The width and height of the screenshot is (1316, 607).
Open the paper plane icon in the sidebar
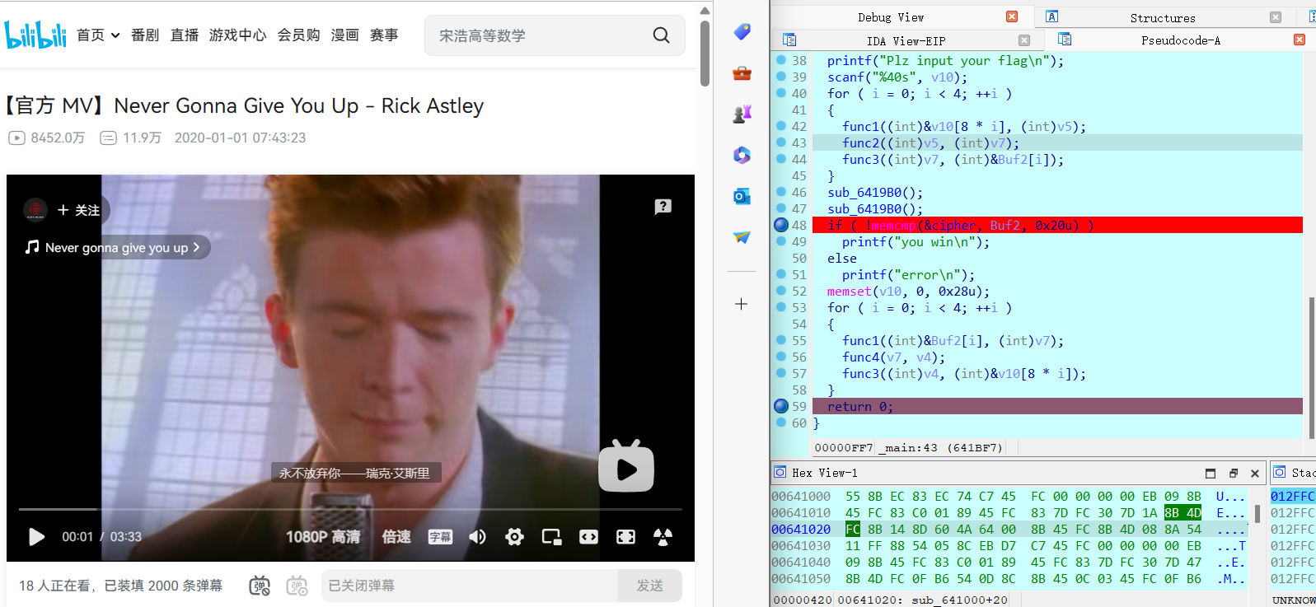tap(742, 237)
